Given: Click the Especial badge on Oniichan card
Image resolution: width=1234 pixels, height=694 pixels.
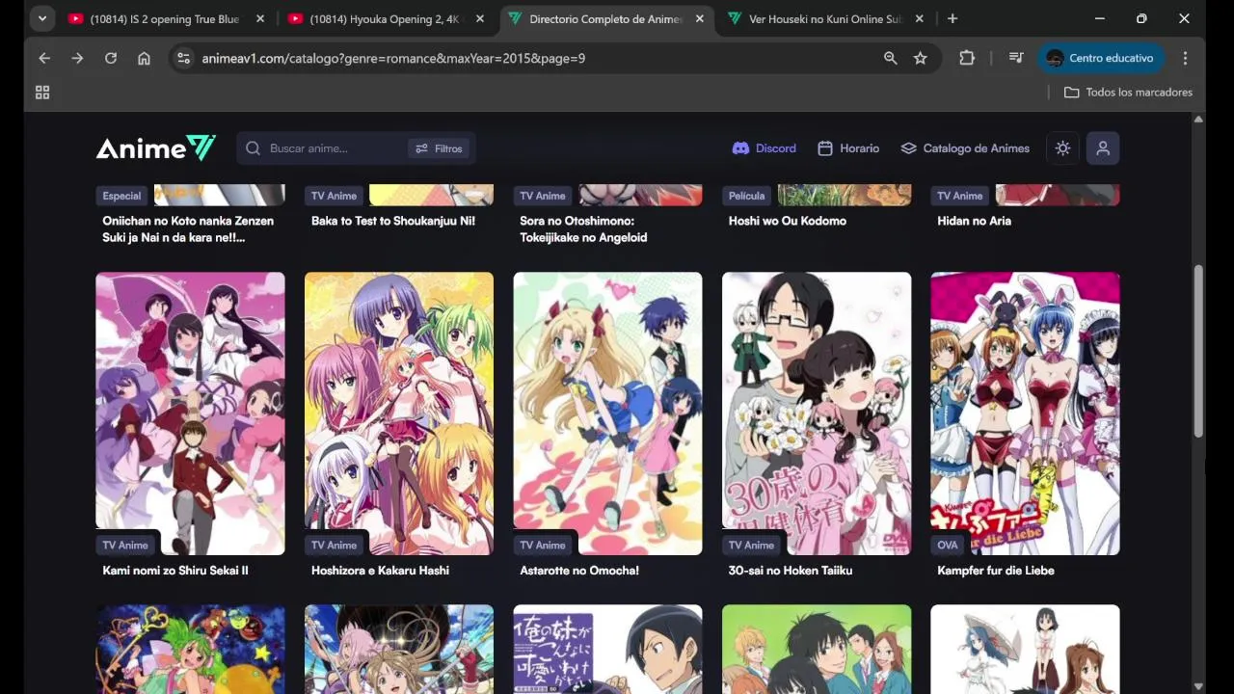Looking at the screenshot, I should click(121, 196).
